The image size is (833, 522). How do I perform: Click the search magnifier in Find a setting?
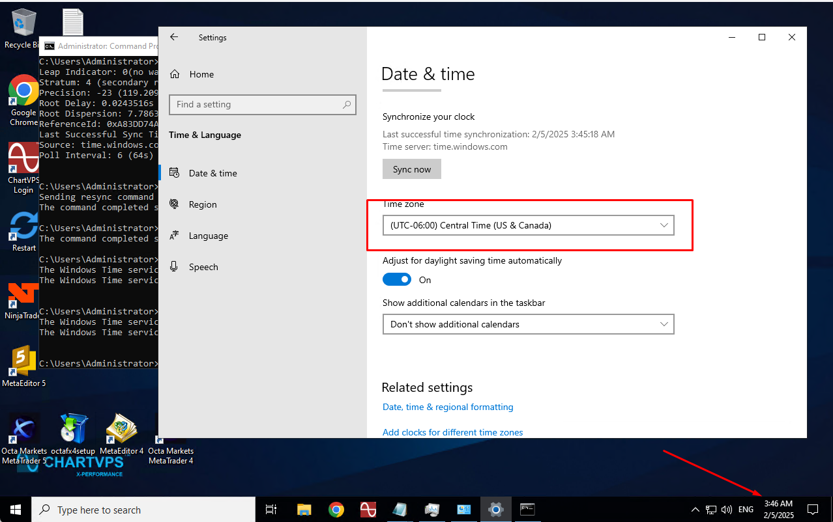(x=347, y=104)
